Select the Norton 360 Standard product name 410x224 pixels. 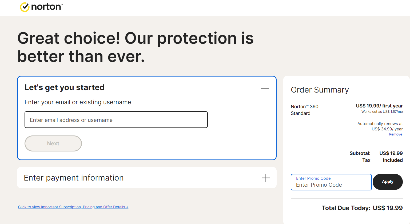(x=304, y=110)
